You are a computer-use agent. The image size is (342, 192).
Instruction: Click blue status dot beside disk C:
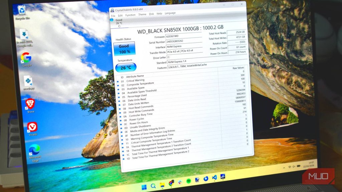click(112, 20)
